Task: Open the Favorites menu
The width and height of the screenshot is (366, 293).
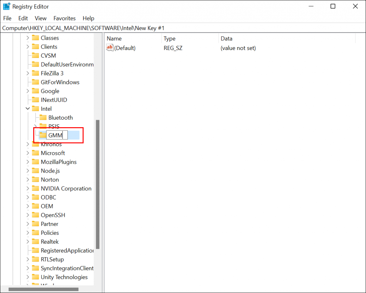Action: 64,18
